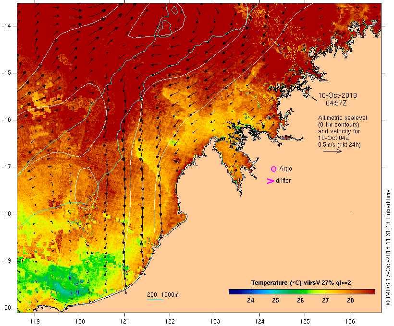Click the 'and velocity for' text line
This screenshot has width=394, height=326.
(x=339, y=131)
